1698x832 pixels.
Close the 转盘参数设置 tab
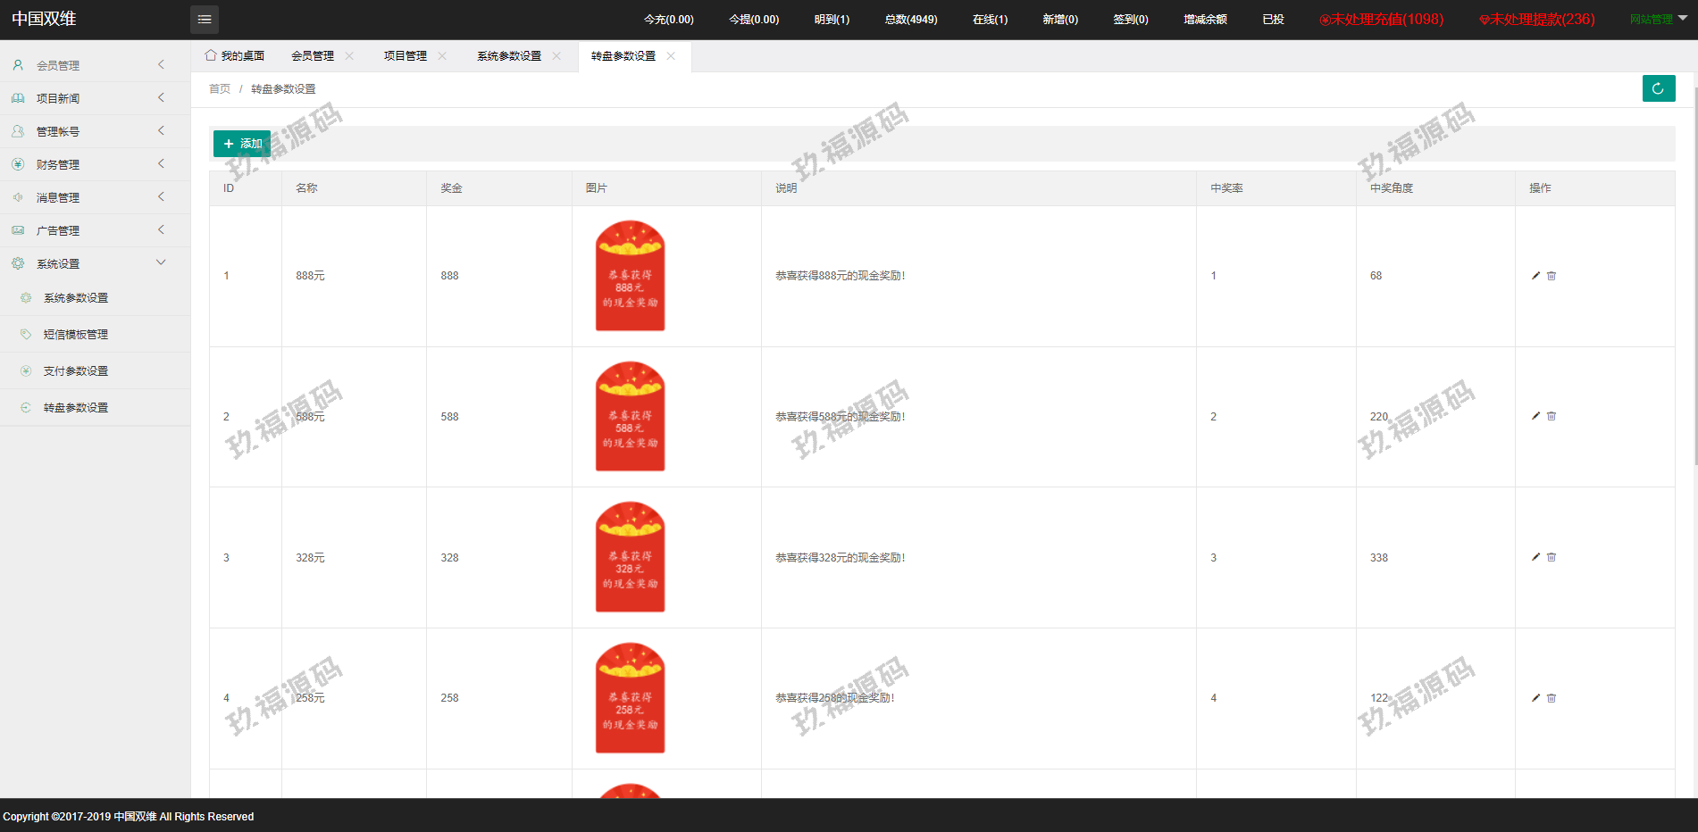click(x=671, y=56)
